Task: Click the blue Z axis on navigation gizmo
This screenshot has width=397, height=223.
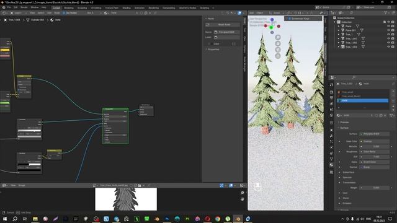Action: [x=272, y=19]
